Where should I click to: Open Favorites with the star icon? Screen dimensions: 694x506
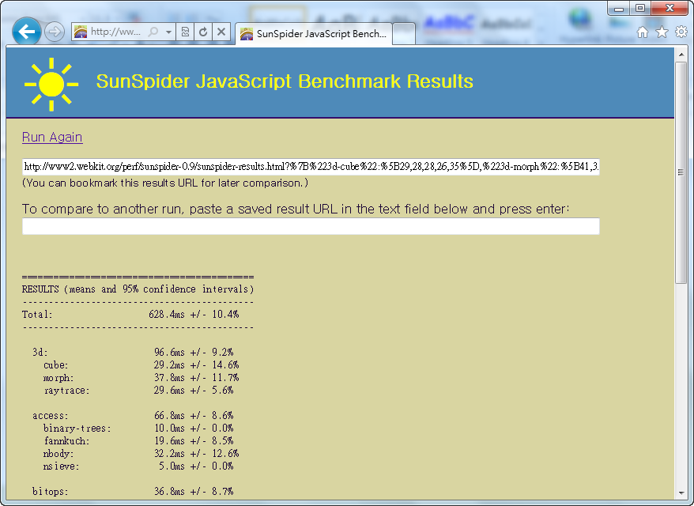662,32
